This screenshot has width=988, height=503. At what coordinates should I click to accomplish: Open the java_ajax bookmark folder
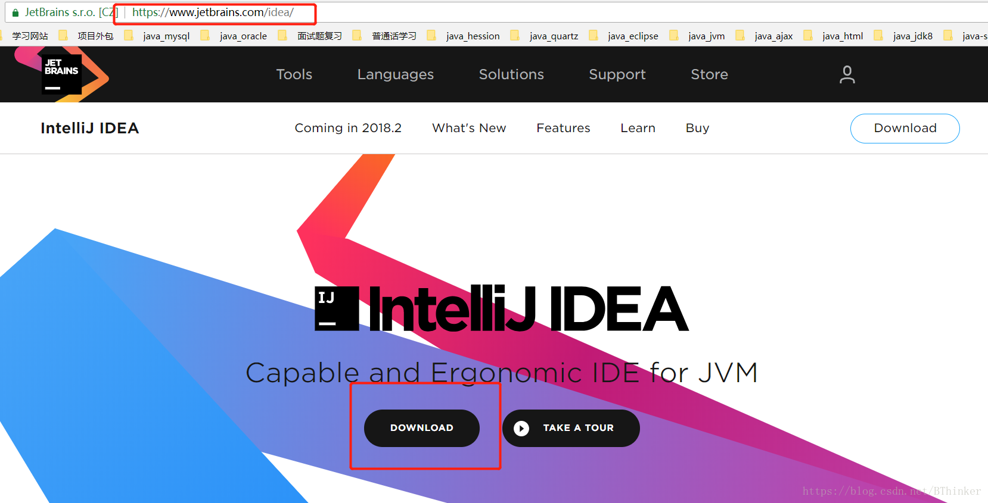(x=765, y=36)
